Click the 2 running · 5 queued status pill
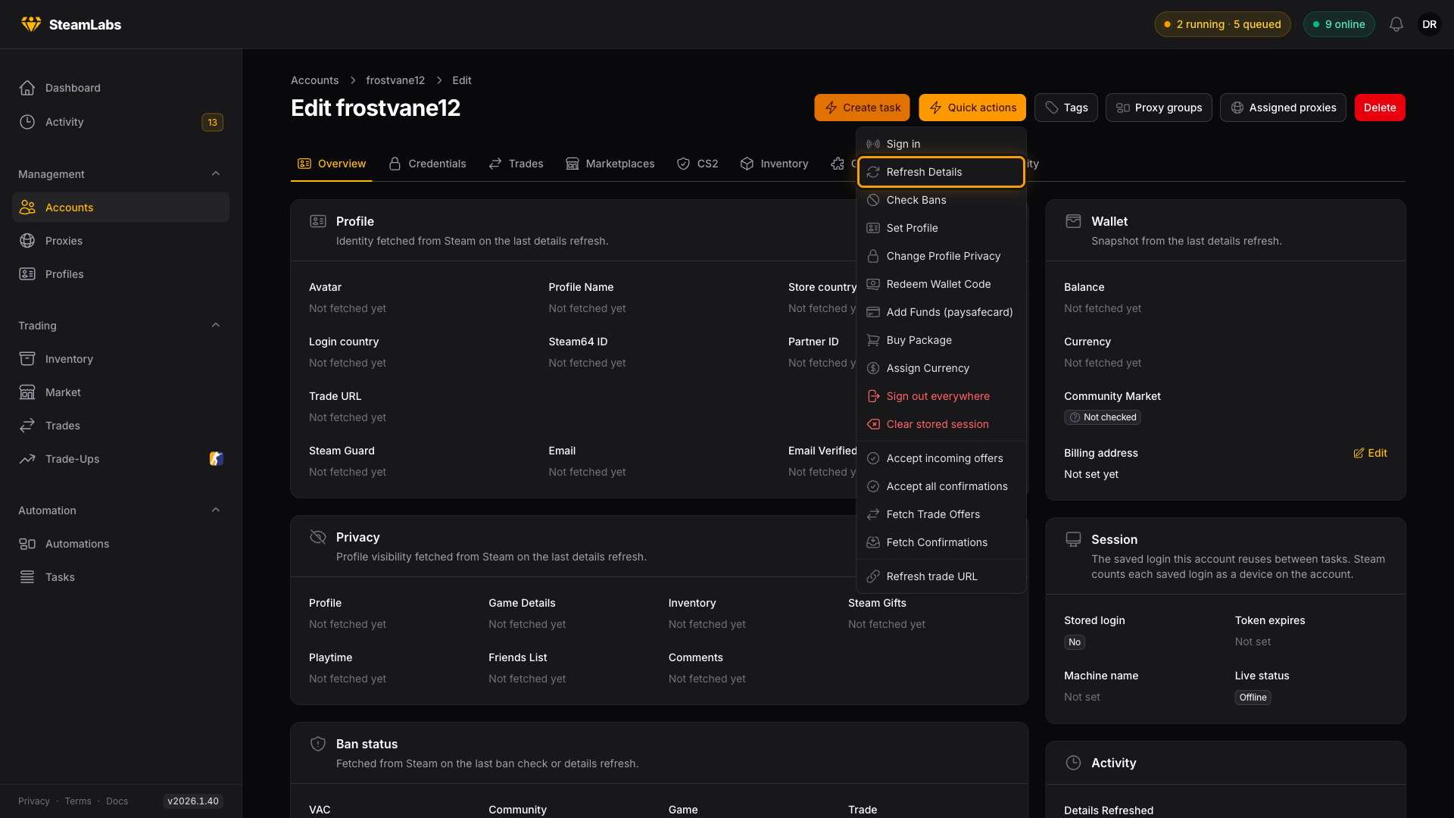Image resolution: width=1454 pixels, height=818 pixels. (x=1222, y=24)
